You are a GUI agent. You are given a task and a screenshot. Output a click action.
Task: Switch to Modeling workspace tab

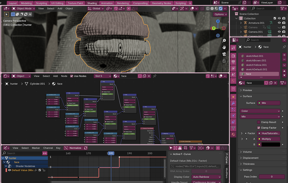(x=26, y=3)
